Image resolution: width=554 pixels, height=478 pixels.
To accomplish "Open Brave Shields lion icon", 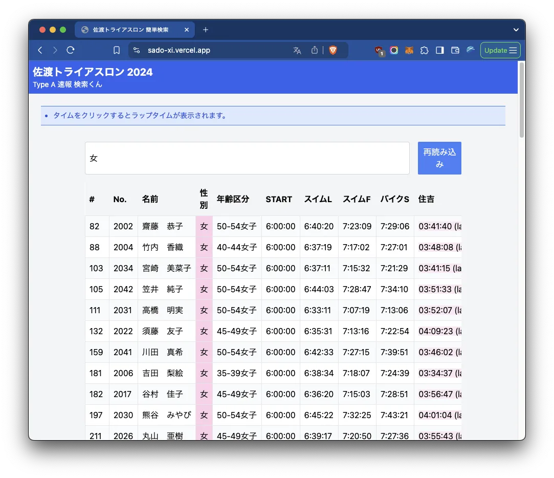I will (333, 50).
